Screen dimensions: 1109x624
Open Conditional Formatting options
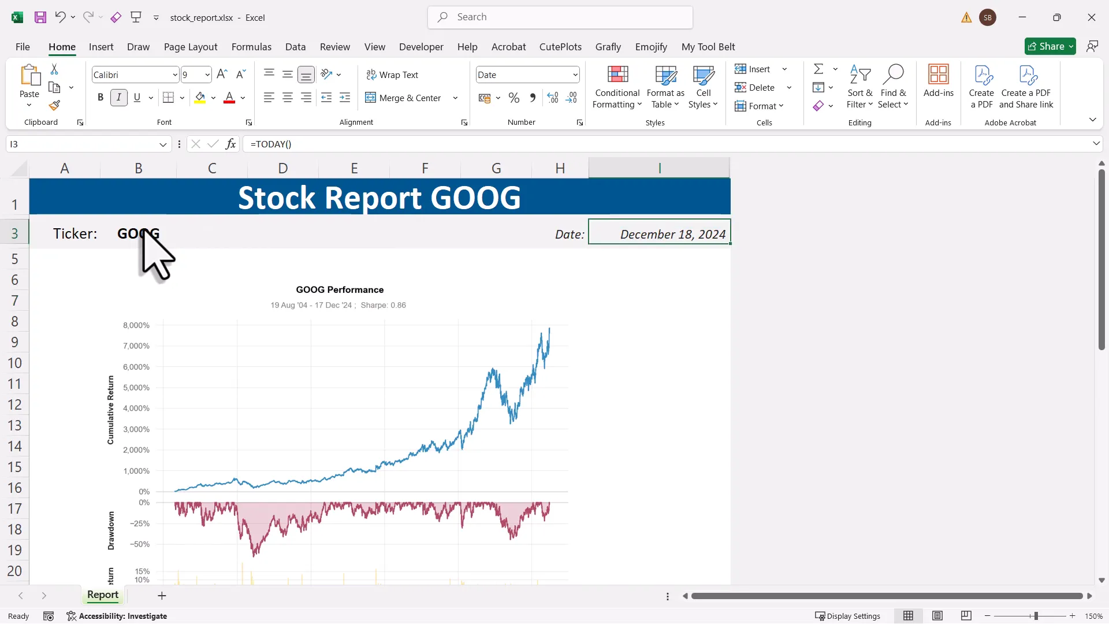617,87
